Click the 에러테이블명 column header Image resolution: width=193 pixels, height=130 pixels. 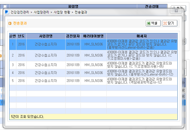point(93,36)
